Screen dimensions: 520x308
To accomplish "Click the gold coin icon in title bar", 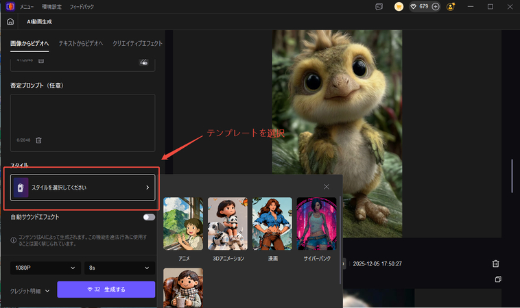I will (399, 6).
